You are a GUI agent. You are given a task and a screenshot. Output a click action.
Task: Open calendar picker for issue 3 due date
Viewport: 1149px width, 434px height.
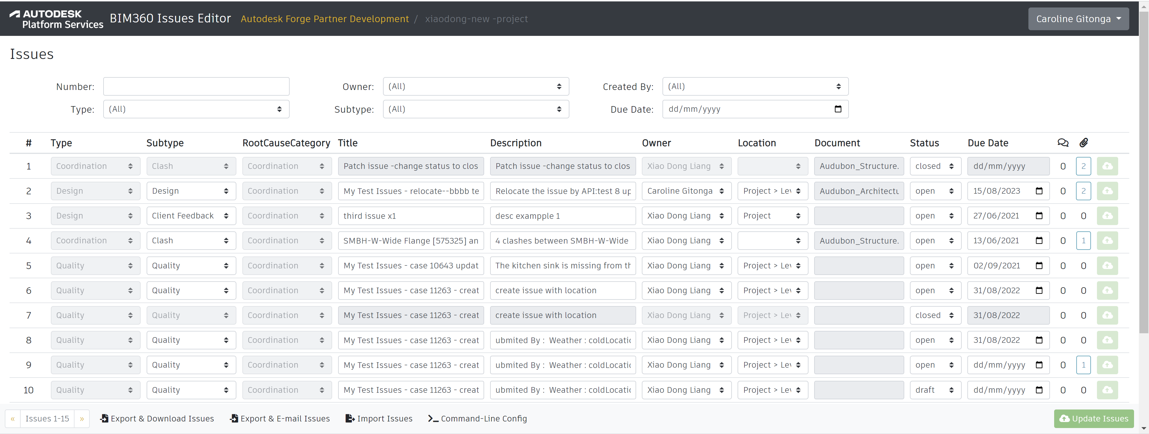(1039, 216)
